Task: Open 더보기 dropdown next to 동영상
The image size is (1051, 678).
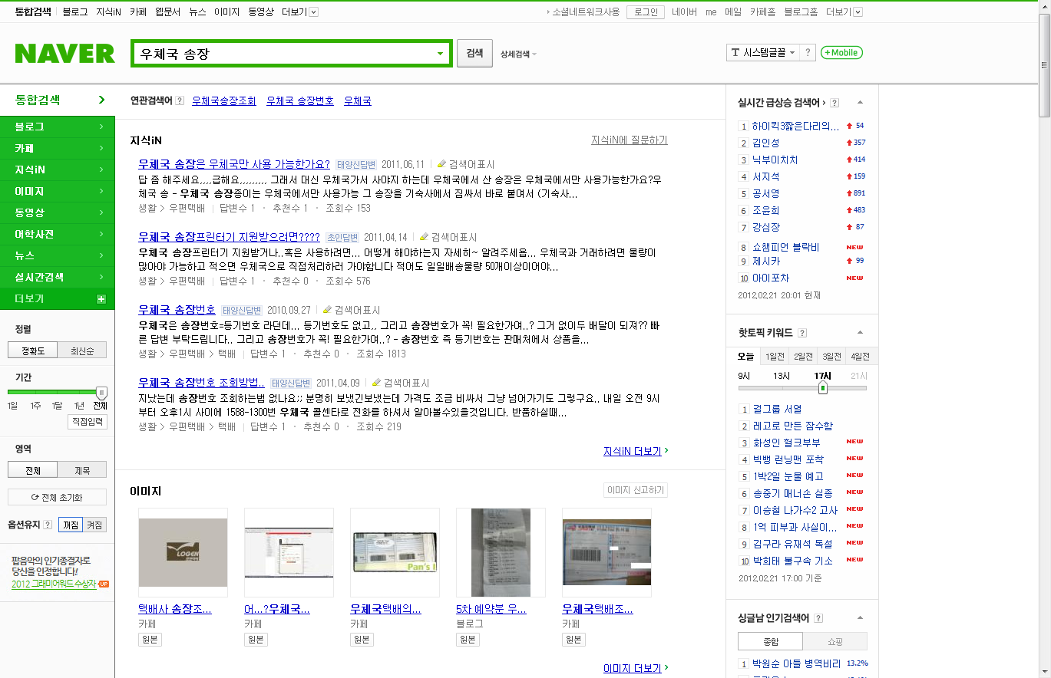Action: [x=300, y=12]
